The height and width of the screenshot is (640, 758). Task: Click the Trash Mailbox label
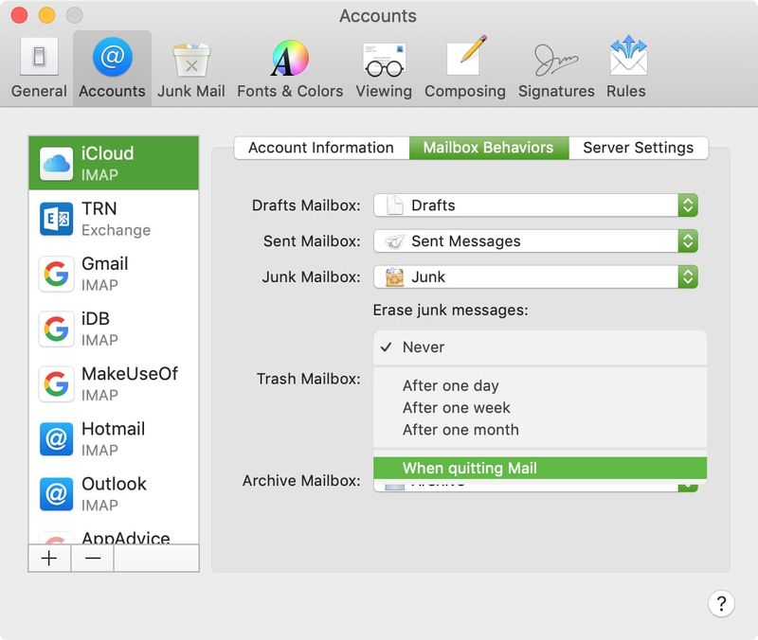pyautogui.click(x=309, y=379)
